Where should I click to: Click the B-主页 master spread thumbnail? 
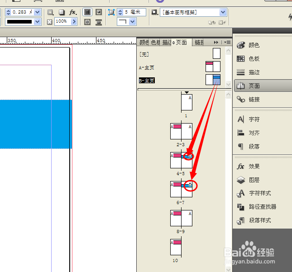(213, 80)
